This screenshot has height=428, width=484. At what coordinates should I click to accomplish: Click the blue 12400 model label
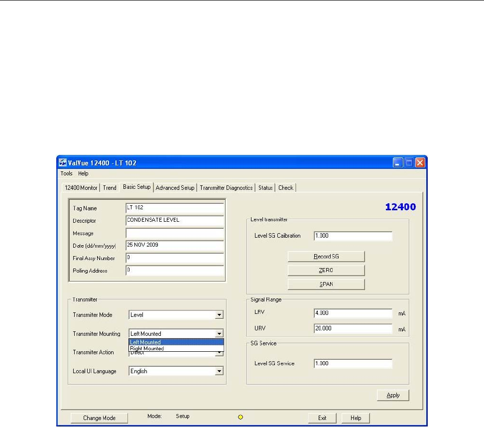pos(400,207)
